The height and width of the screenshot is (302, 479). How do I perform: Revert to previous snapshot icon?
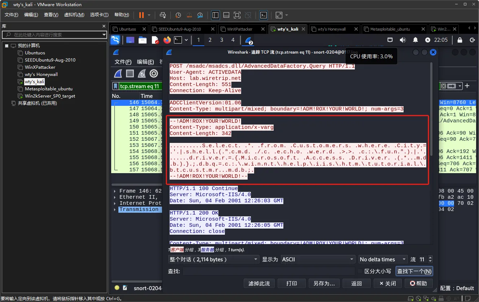point(189,15)
